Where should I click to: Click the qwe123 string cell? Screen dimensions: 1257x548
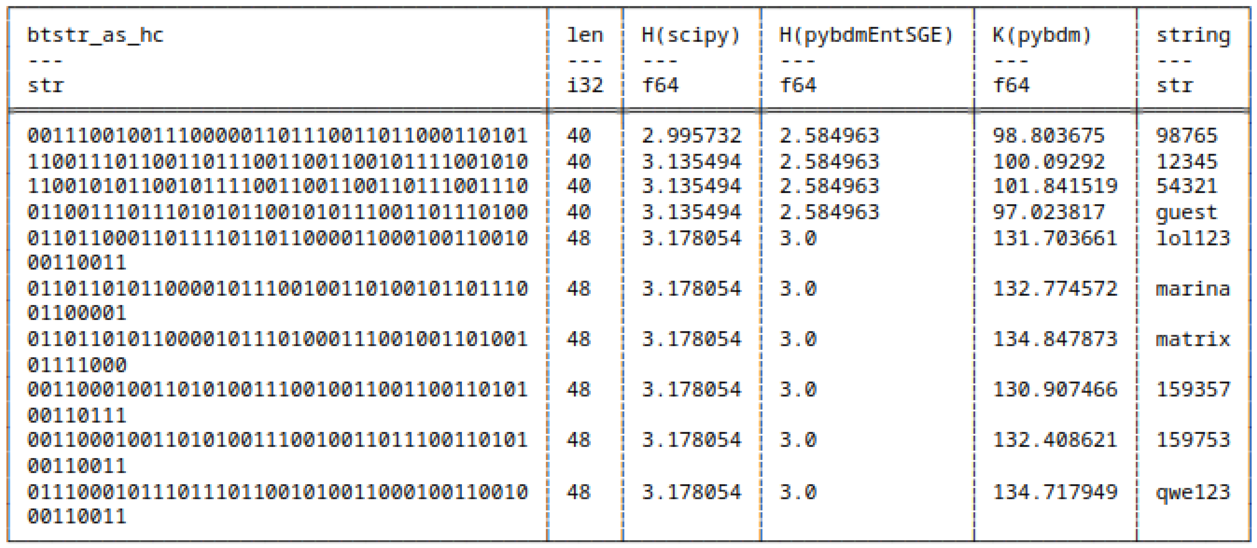tap(1193, 492)
